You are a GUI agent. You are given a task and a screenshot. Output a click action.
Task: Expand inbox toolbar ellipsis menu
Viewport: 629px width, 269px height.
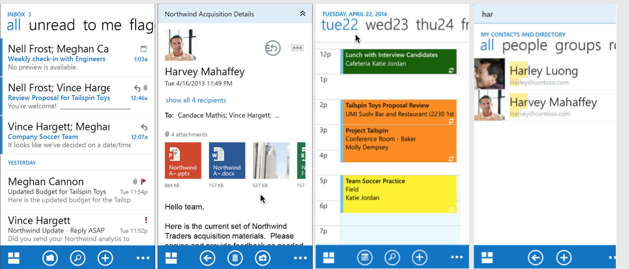tap(142, 258)
